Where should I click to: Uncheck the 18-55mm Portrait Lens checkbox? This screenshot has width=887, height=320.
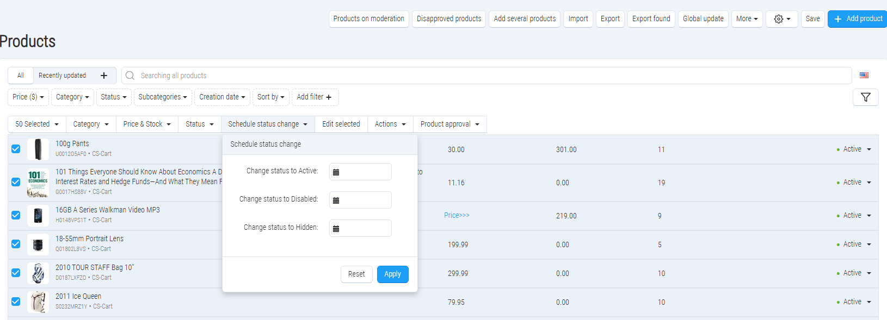tap(16, 244)
